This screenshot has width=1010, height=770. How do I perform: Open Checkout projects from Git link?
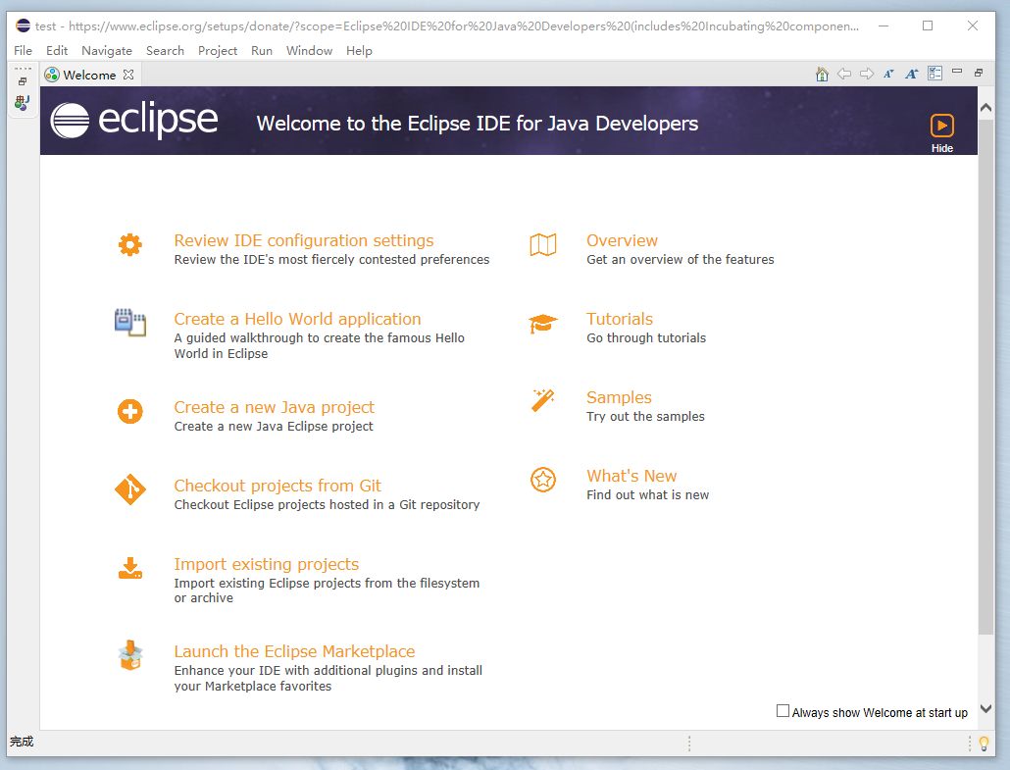pyautogui.click(x=278, y=486)
